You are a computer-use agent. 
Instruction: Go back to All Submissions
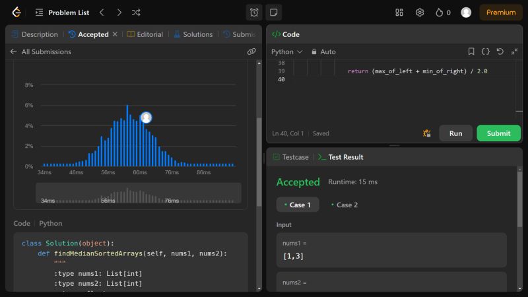tap(41, 51)
